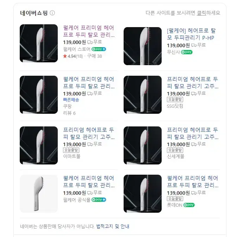Screen dimensions: 237x237
Task: Click the 클릭 link for other sites
Action: 201,13
